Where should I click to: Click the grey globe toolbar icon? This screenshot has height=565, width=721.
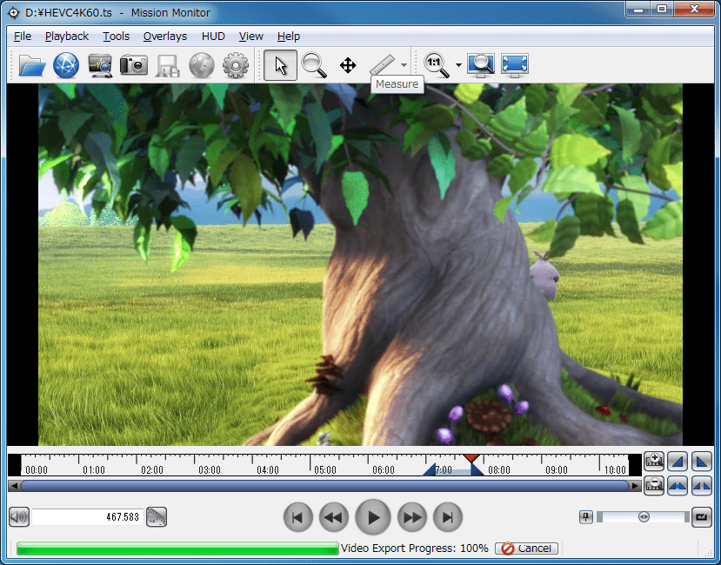(x=202, y=65)
